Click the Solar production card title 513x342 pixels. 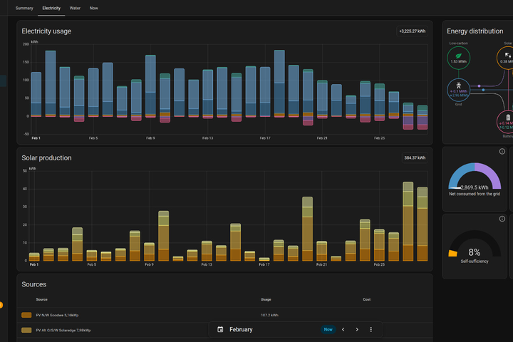coord(46,157)
